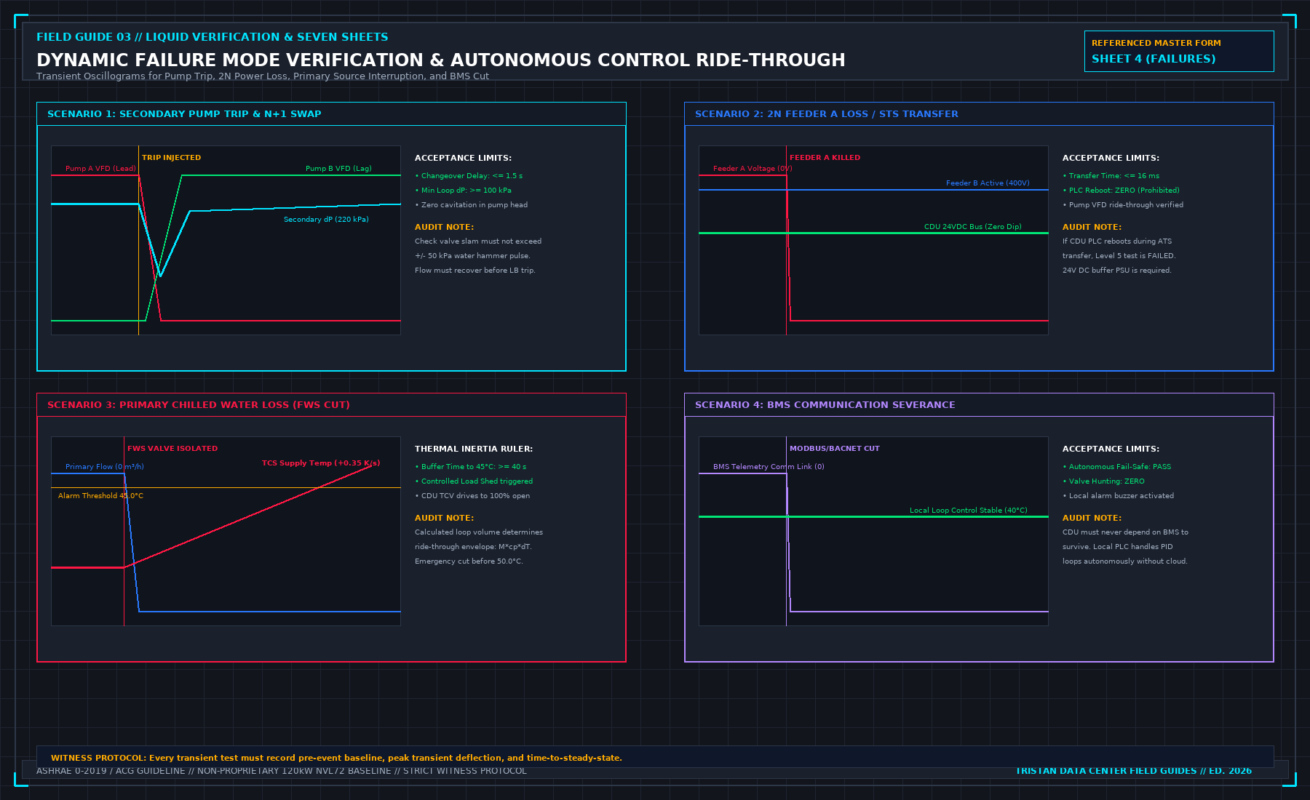Select "Emergency cut before 50.0°C." audit line

pos(469,561)
